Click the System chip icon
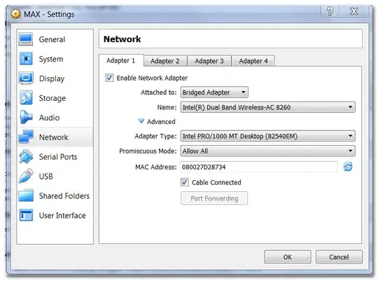378x281 pixels. [26, 59]
